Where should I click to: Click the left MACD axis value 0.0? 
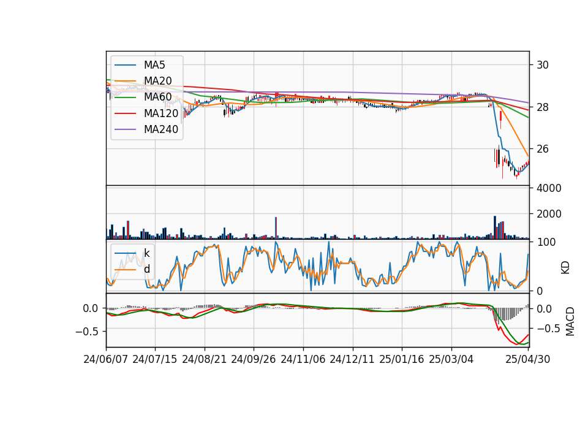pyautogui.click(x=91, y=308)
